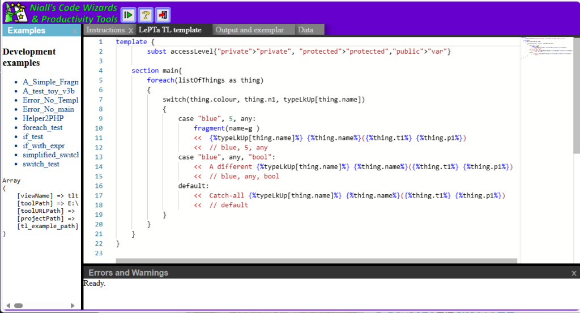
Task: Click the sidebar horizontal scrollbar thumb
Action: (x=19, y=306)
